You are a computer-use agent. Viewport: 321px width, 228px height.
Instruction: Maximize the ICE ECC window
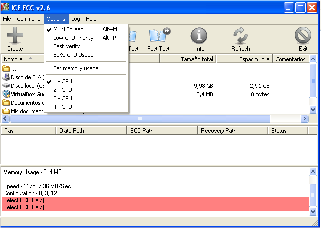pos(300,8)
